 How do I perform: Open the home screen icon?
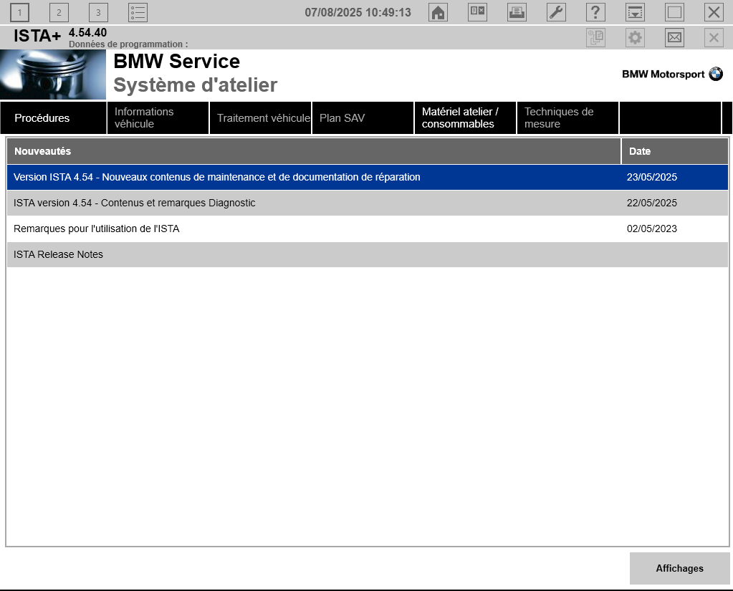click(438, 13)
